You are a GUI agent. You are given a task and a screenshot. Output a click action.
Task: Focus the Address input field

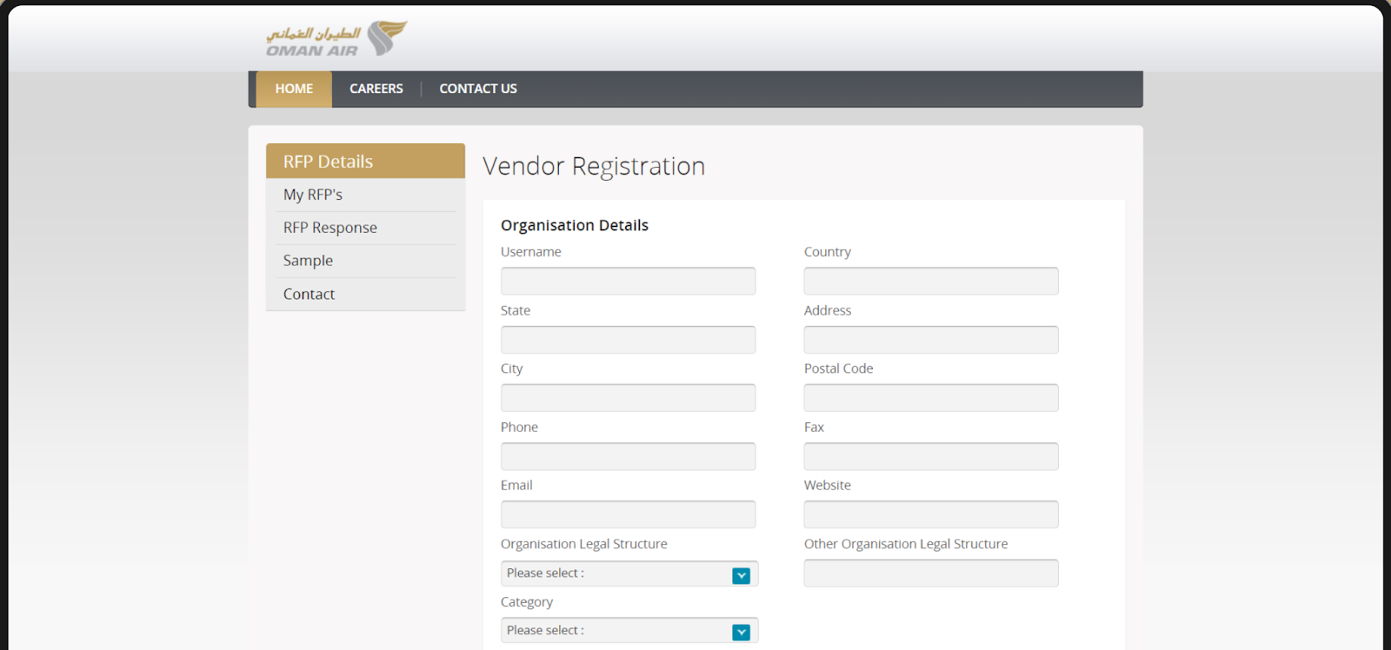tap(931, 340)
